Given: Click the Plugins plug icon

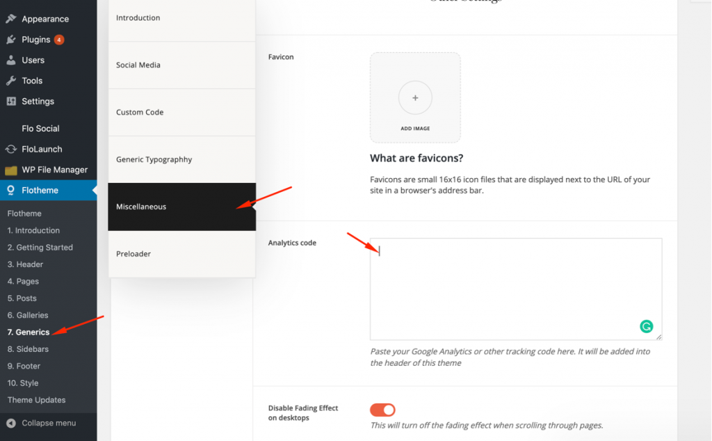Looking at the screenshot, I should (11, 40).
